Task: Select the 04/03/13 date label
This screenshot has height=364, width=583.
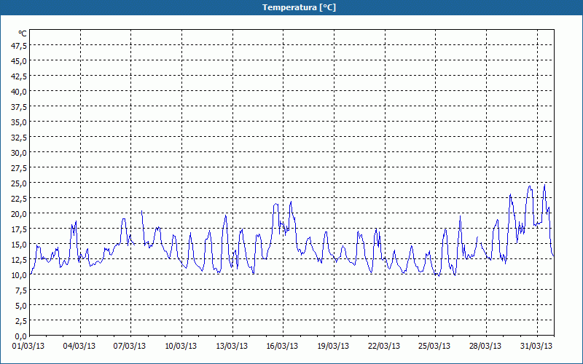Action: click(x=79, y=346)
